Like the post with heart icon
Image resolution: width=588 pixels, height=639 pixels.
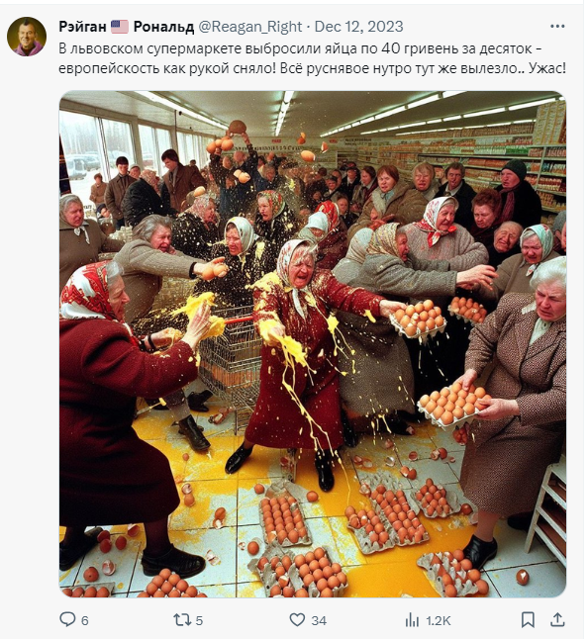(x=297, y=619)
